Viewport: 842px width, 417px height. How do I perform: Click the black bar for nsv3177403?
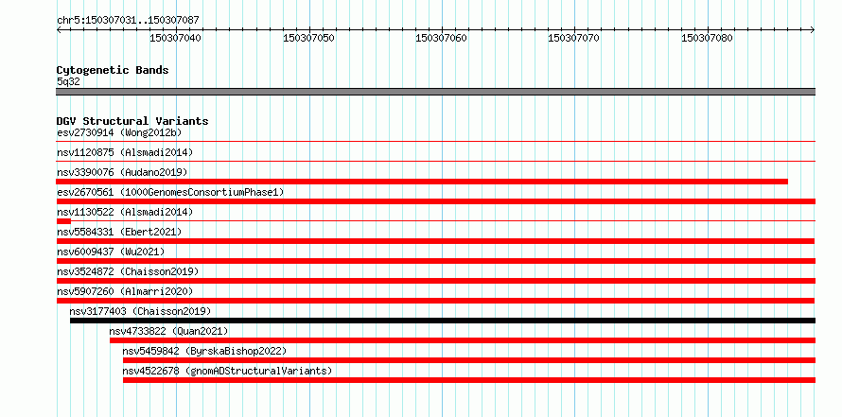443,321
